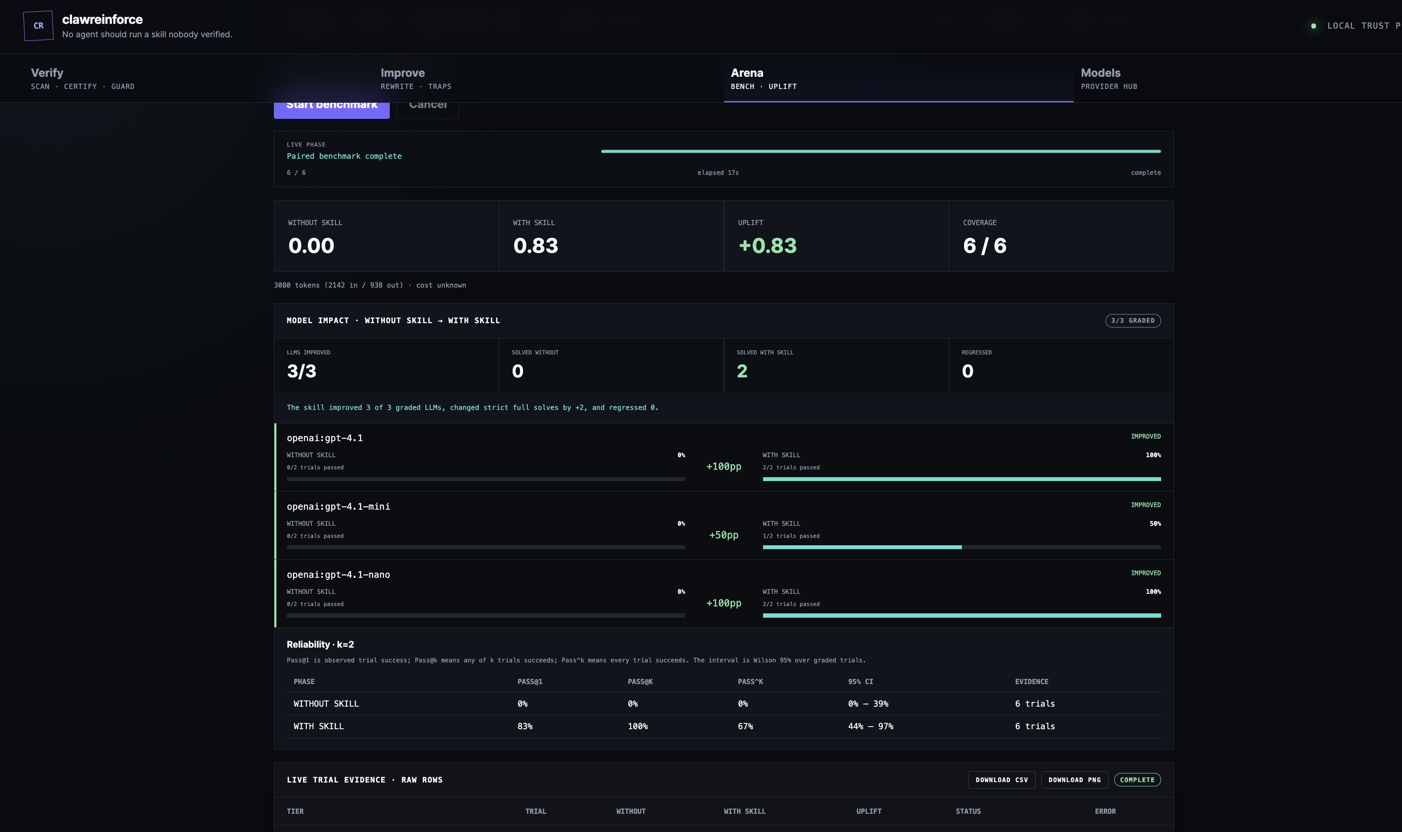Click the Uplift +0.83 metric card
The width and height of the screenshot is (1402, 832).
836,236
